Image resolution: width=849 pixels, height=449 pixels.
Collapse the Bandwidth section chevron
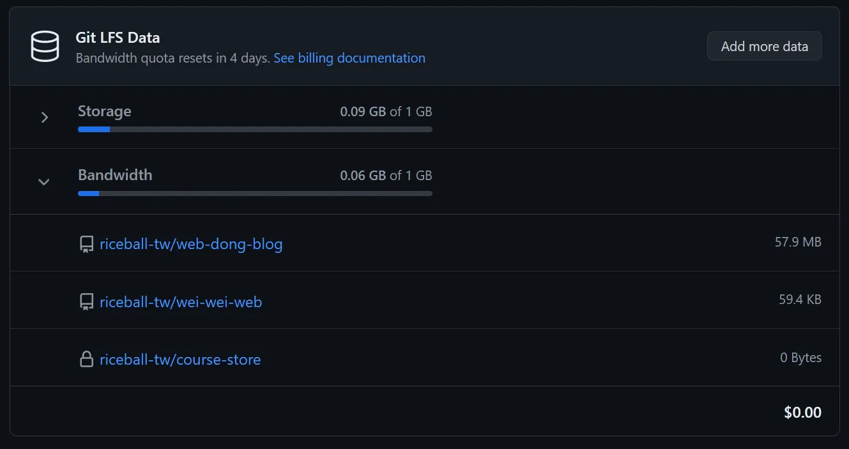44,182
